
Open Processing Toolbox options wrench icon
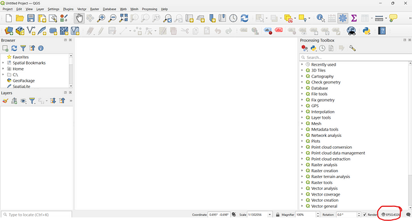pyautogui.click(x=352, y=48)
